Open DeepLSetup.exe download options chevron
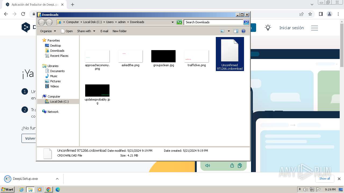Viewport: 344px width, 193px height. tap(57, 179)
